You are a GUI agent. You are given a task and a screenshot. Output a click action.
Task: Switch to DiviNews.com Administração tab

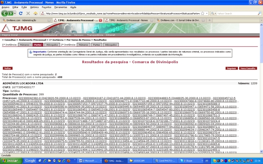26,20
